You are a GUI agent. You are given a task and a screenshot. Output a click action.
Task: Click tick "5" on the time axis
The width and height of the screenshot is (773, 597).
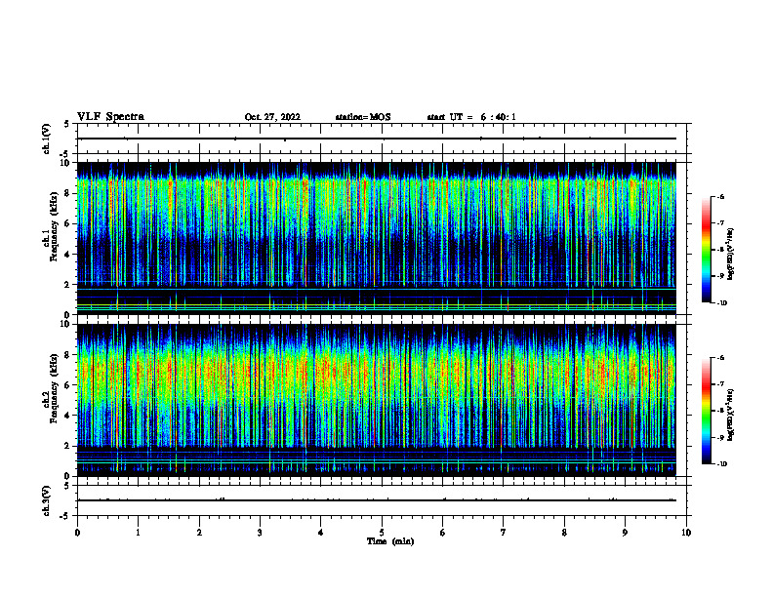[x=382, y=533]
